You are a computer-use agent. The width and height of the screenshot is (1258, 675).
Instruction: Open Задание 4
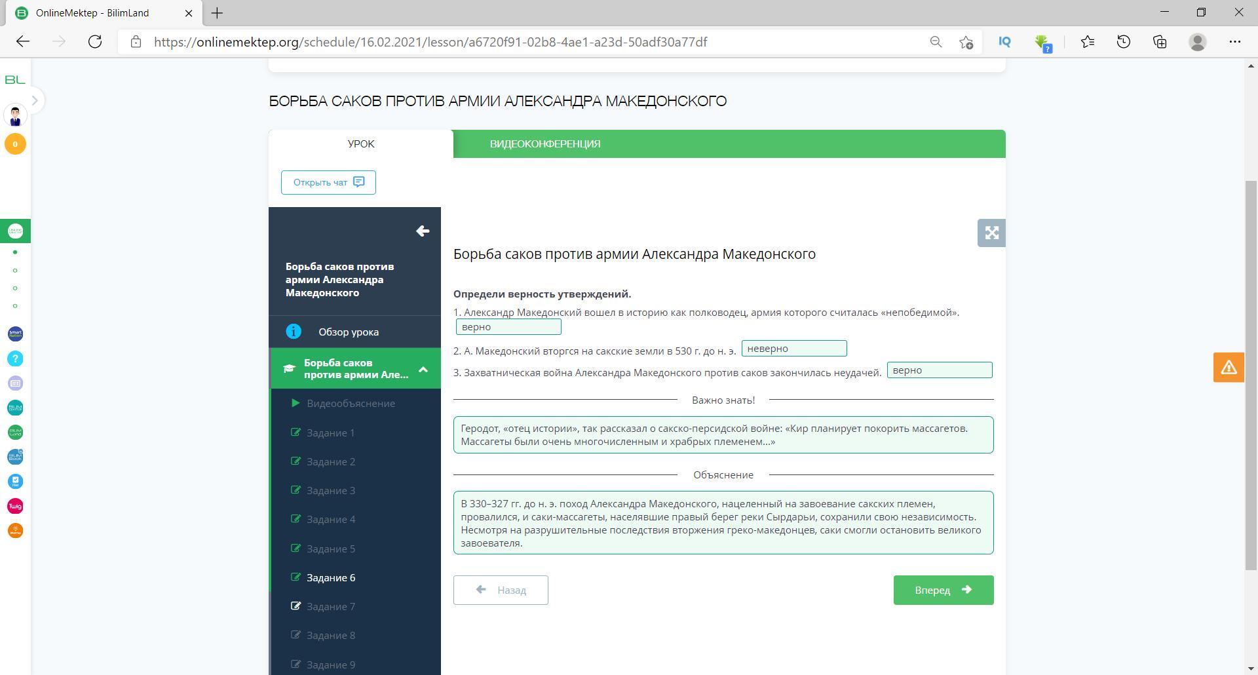(x=331, y=519)
